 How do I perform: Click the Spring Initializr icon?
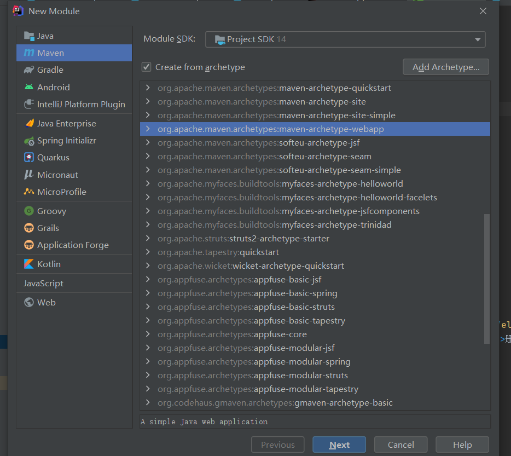point(29,141)
